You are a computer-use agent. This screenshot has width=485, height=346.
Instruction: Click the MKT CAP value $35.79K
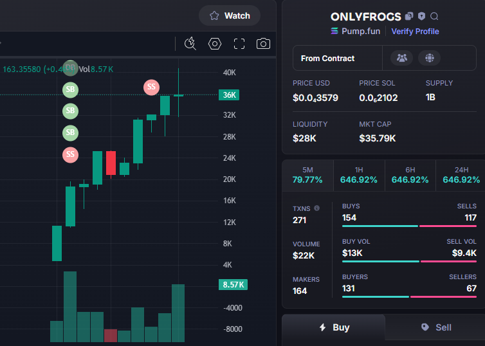click(x=377, y=138)
